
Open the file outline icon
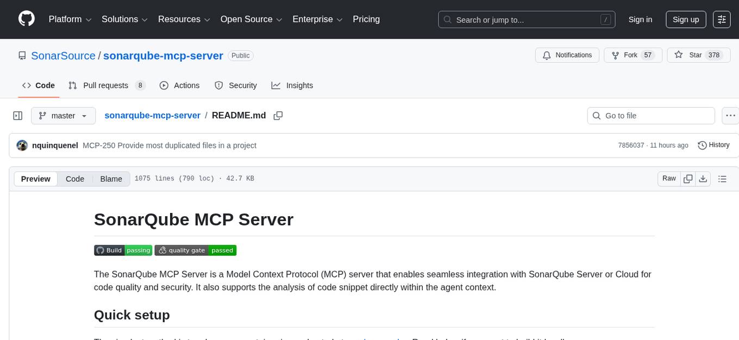[723, 178]
